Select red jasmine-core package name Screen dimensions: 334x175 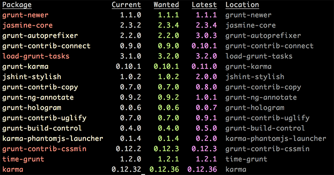point(28,25)
